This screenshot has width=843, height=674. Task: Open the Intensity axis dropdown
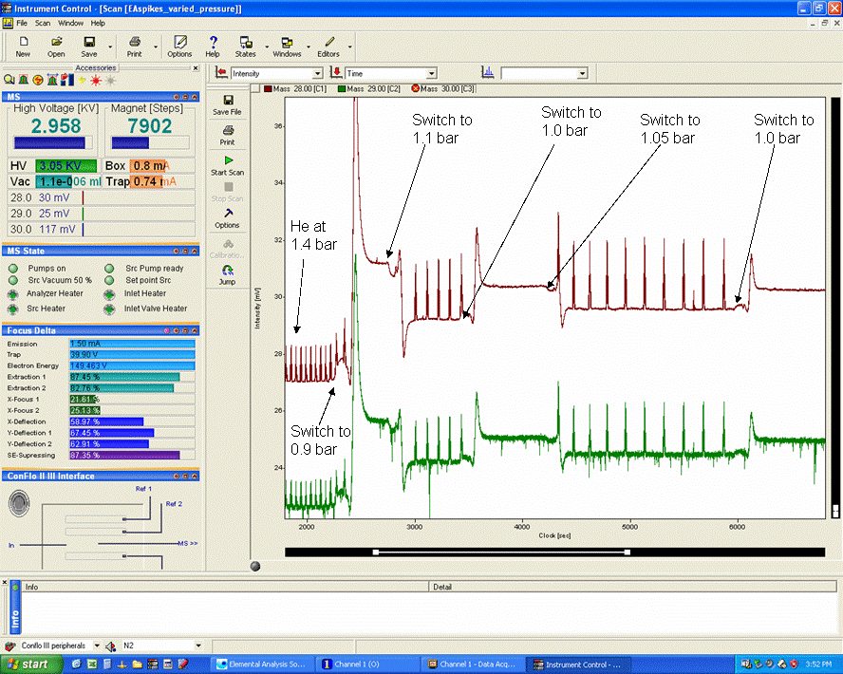[318, 74]
